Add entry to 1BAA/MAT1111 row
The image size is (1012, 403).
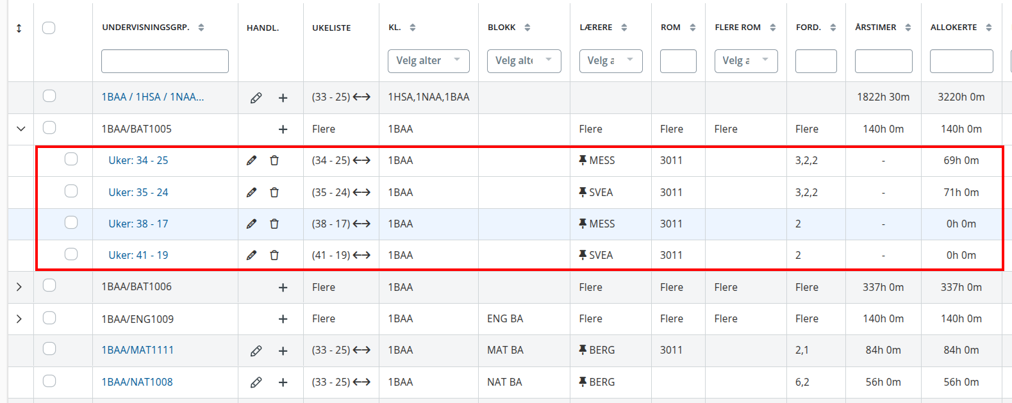[x=283, y=351]
